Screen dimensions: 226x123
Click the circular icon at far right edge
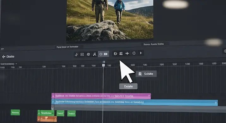tap(225, 51)
